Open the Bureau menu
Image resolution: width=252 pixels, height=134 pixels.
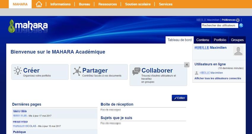84,4
